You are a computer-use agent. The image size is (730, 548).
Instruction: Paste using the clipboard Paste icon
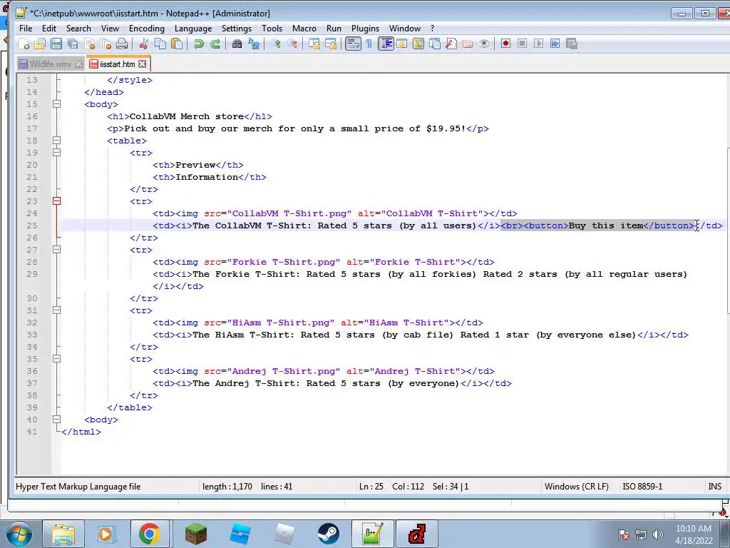pyautogui.click(x=177, y=44)
